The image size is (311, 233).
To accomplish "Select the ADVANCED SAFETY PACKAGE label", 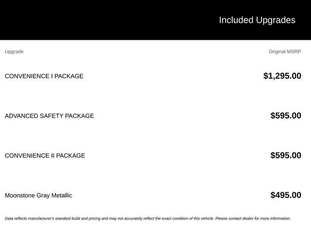I will 50,116.
